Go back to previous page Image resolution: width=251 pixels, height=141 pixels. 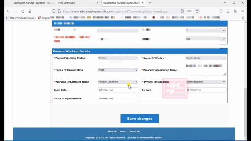[x=8, y=11]
